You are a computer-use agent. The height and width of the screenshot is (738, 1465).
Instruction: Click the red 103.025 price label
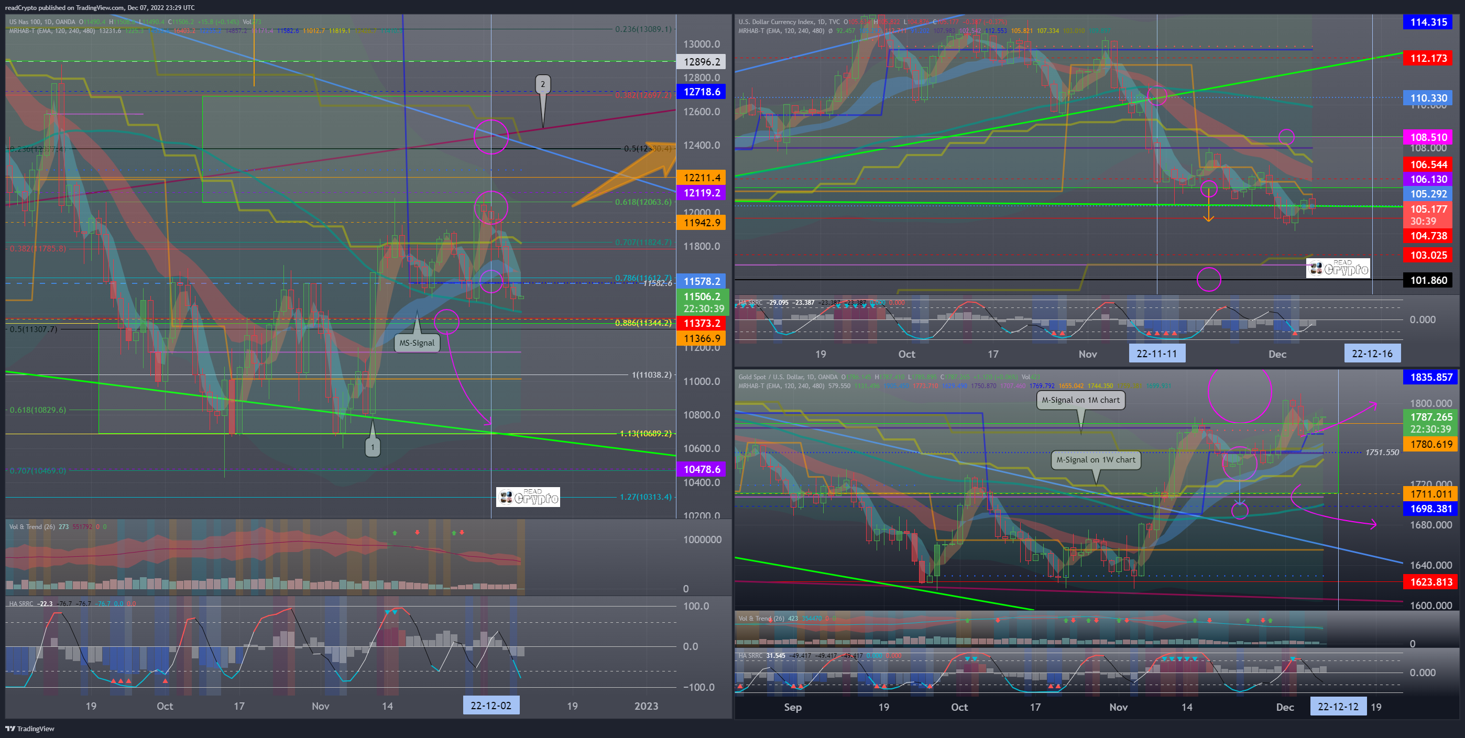pos(1428,255)
